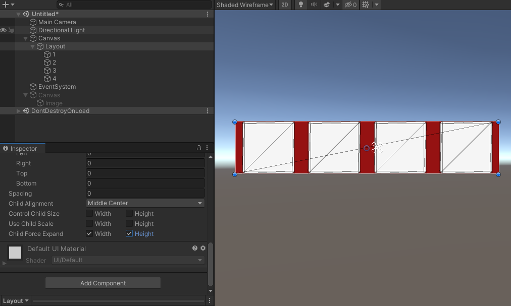Enable Control Child Size Width
Screen dimensions: 511x306
[89, 214]
